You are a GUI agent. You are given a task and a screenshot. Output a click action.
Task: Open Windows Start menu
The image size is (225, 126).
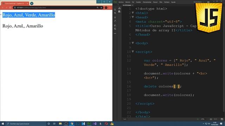(3, 124)
